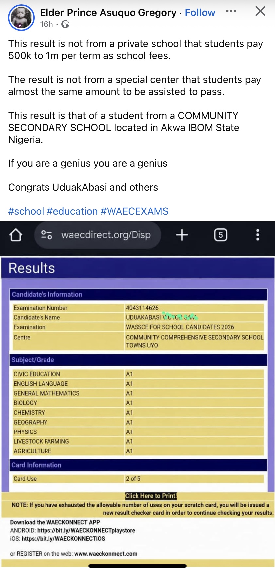Screen dimensions: 275x573
Task: Click the globe public privacy icon
Action: click(65, 24)
